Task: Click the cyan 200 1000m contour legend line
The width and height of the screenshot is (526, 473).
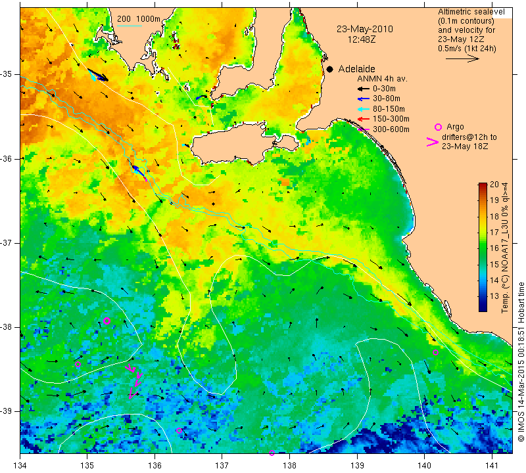Action: tap(130, 26)
